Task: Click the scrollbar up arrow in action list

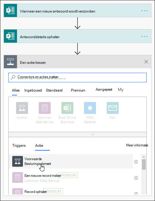Action: [x=144, y=157]
